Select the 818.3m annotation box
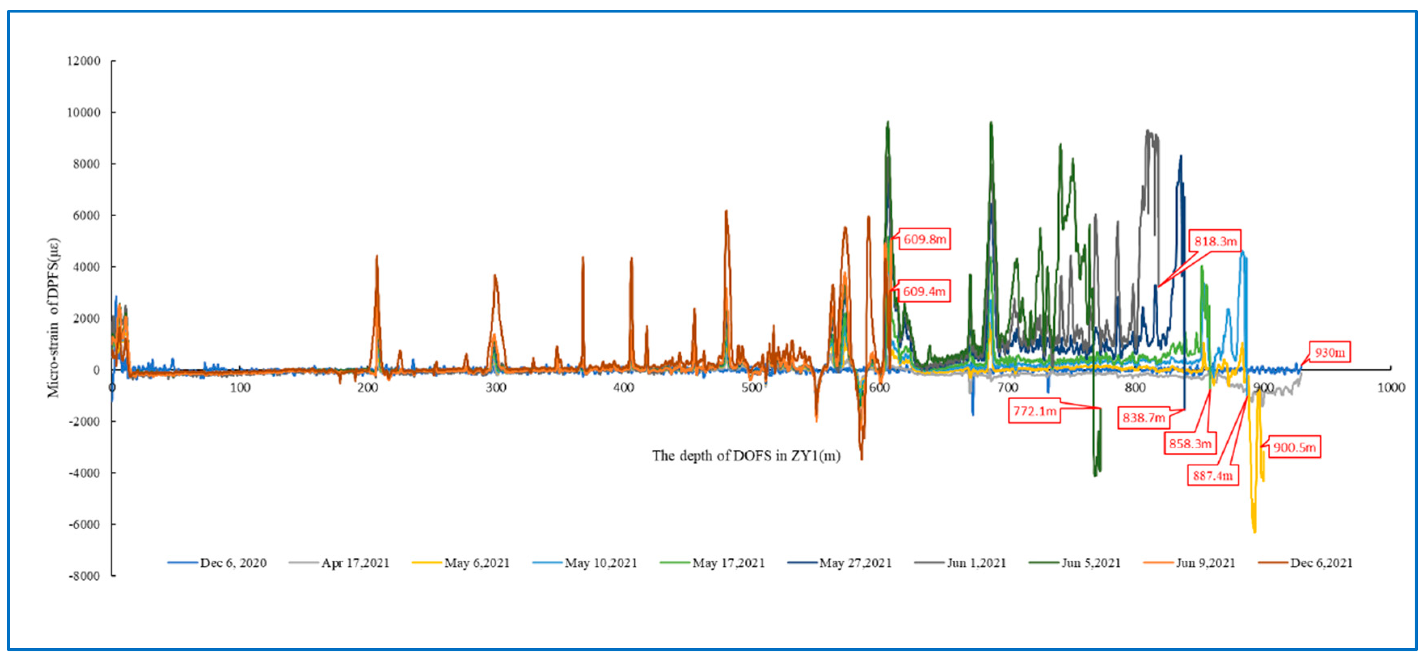This screenshot has height=659, width=1428. [1215, 241]
